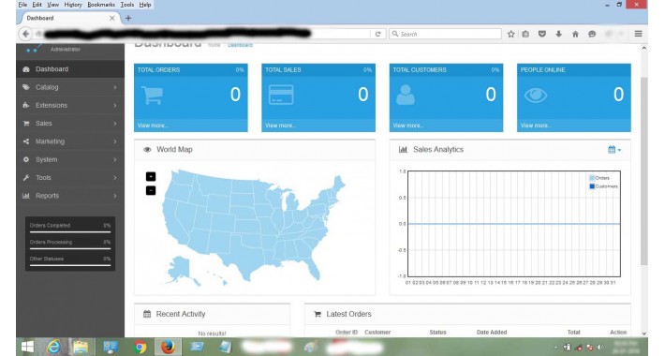The image size is (665, 356).
Task: Click the Orders Completed progress bar
Action: (70, 232)
